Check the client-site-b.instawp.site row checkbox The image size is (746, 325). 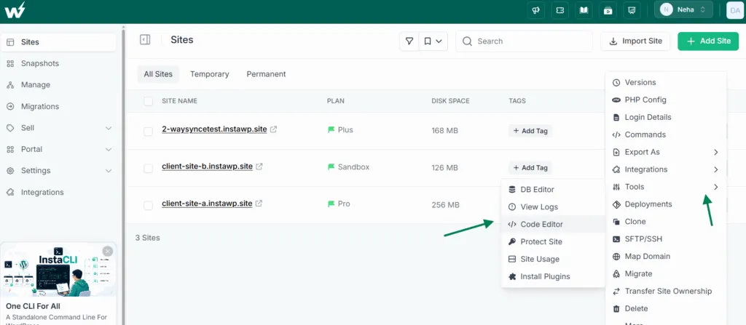[149, 168]
